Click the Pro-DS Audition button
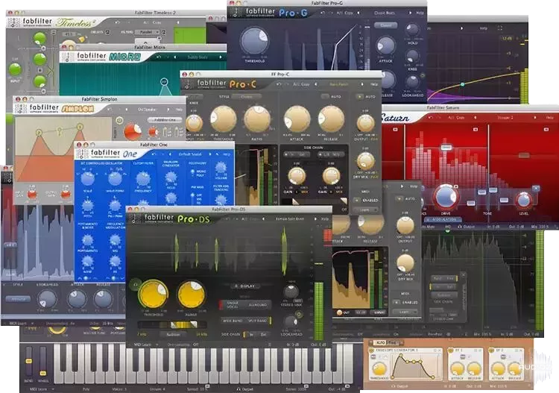This screenshot has width=559, height=393. point(173,334)
